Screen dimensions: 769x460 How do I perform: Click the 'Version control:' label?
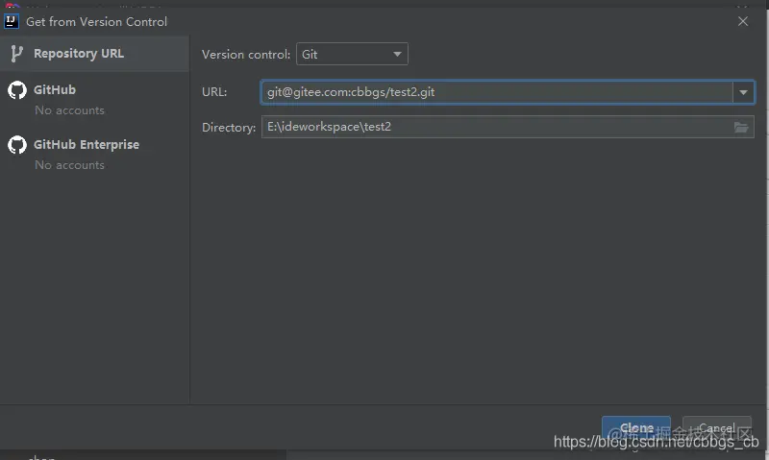(246, 55)
